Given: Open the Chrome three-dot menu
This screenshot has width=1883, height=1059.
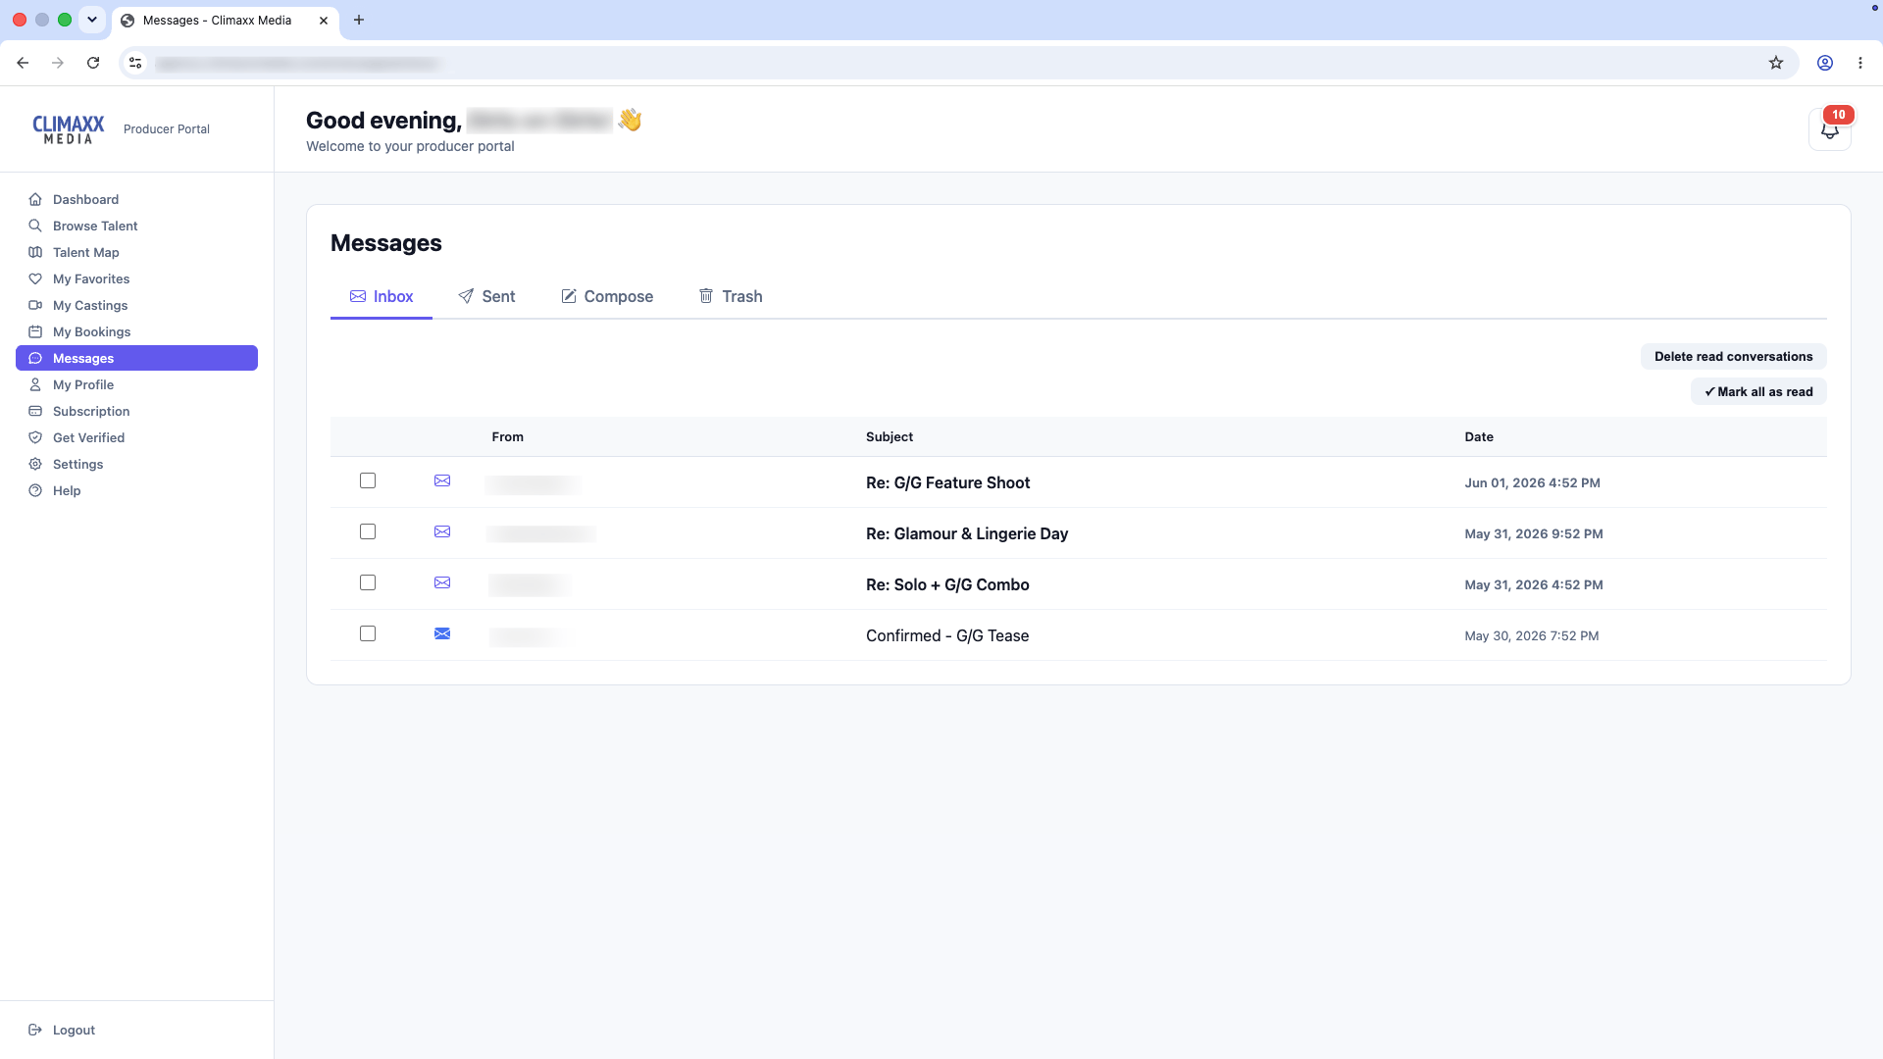Looking at the screenshot, I should (1860, 63).
